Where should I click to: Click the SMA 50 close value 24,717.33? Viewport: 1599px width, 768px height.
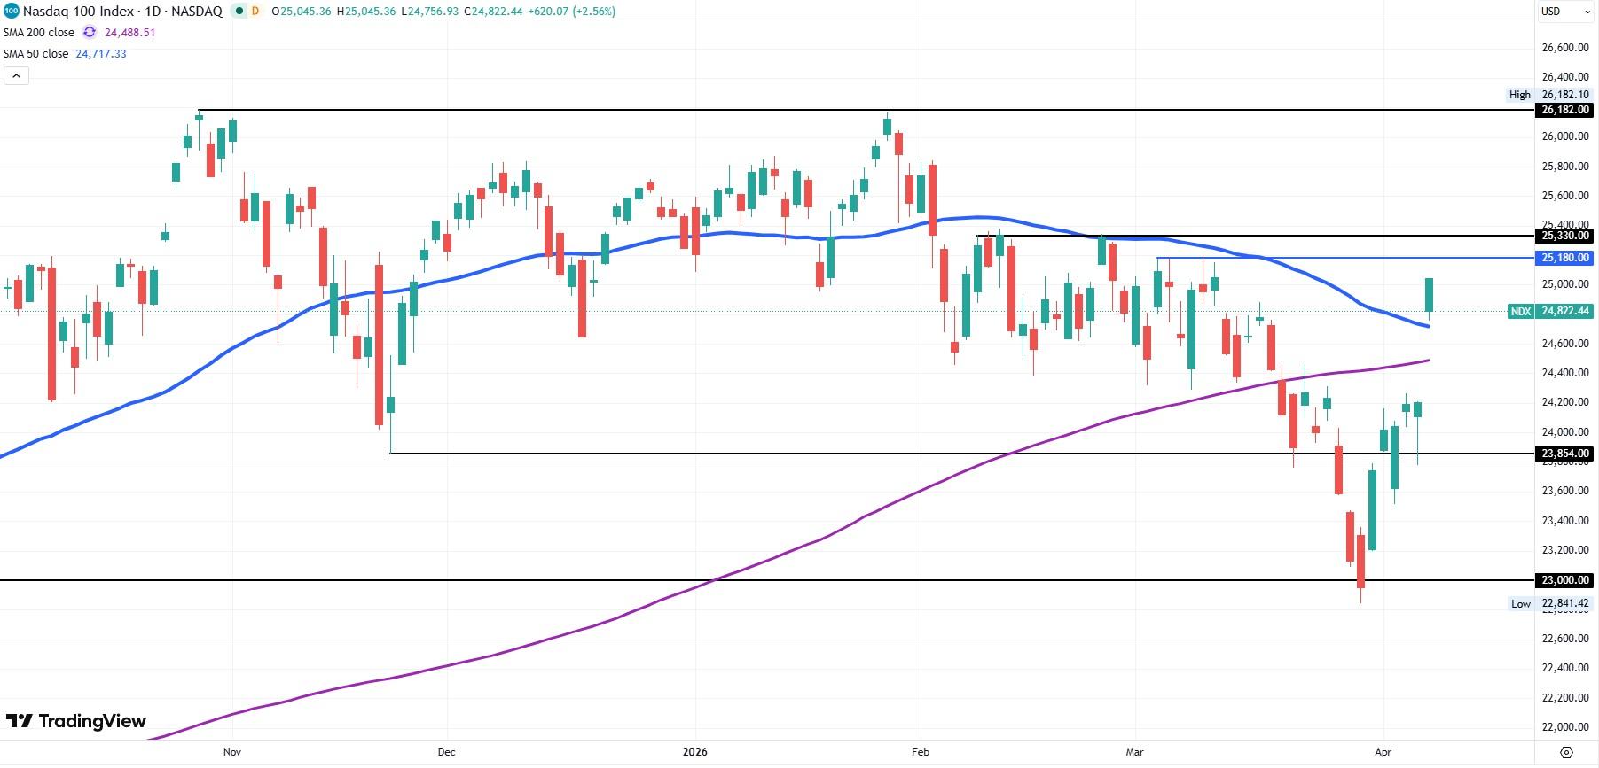99,53
